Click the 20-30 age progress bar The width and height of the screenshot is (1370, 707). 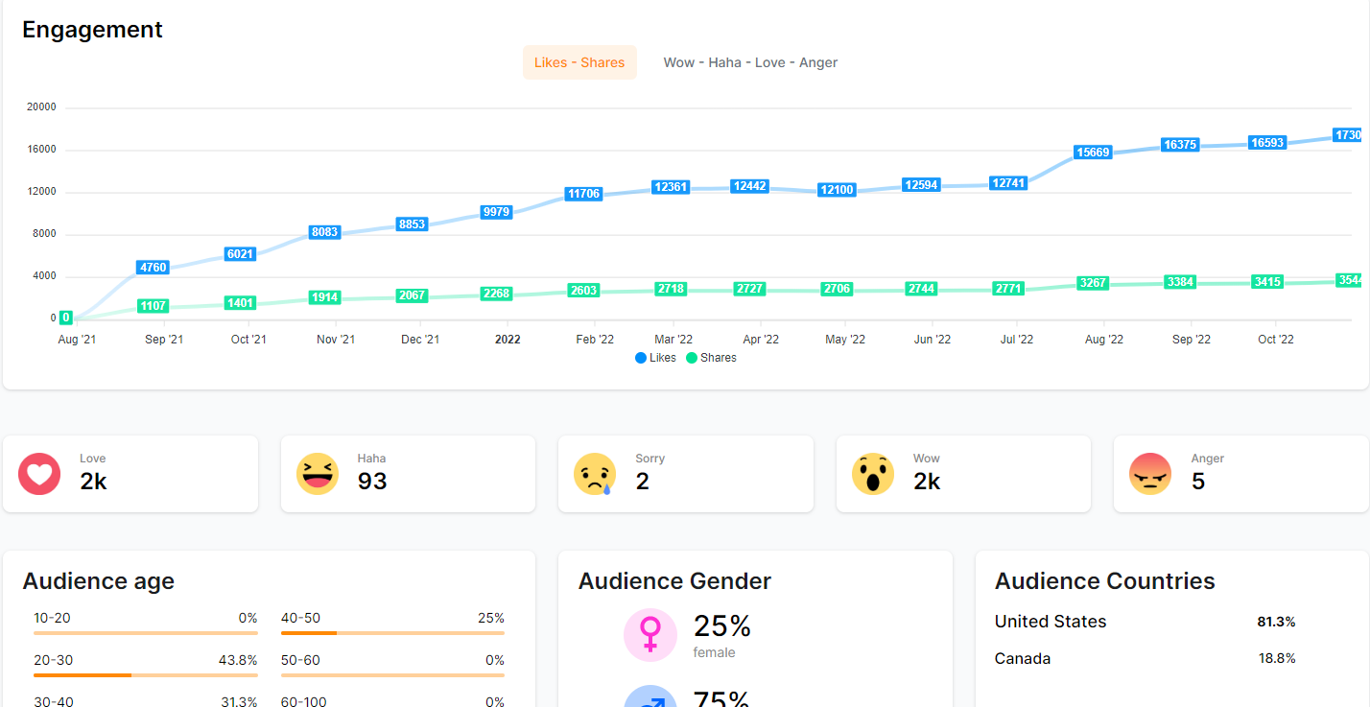(x=146, y=675)
